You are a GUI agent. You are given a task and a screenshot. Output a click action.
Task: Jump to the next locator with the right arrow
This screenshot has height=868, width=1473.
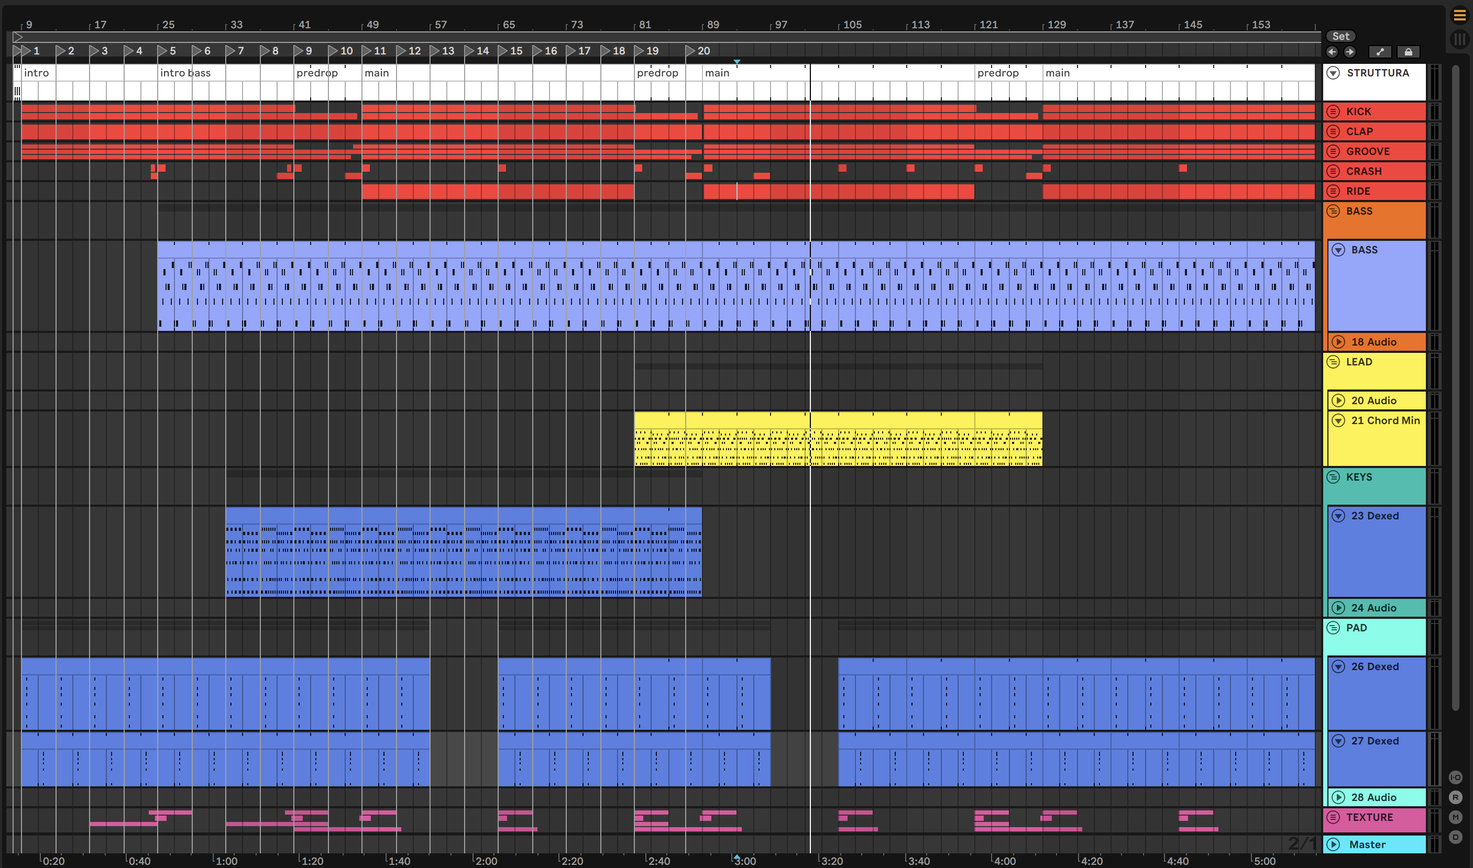coord(1349,52)
